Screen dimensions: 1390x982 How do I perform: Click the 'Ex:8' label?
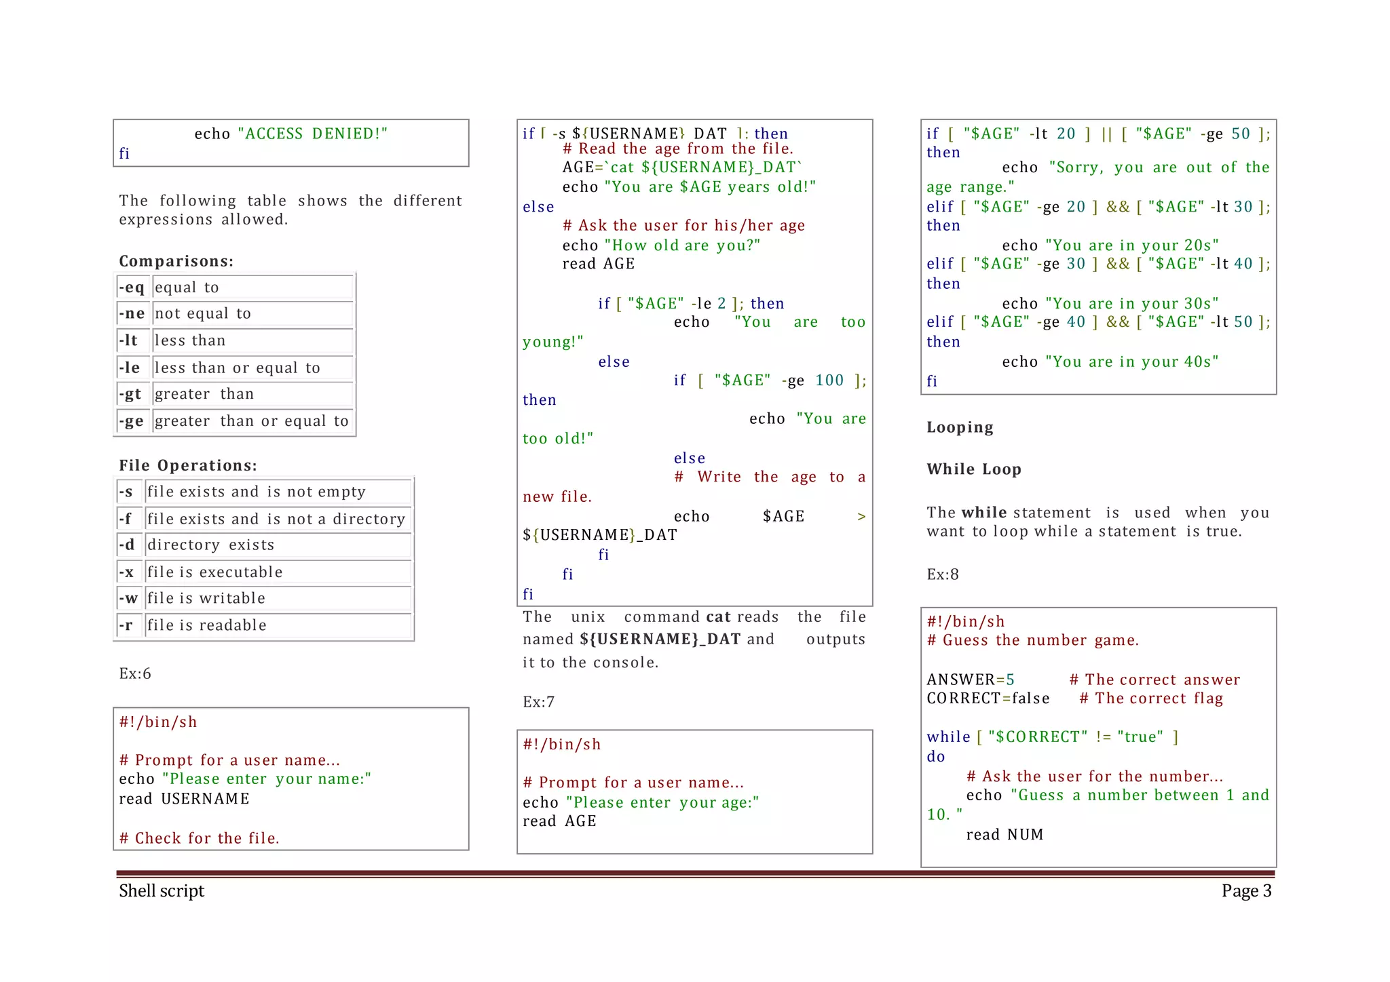point(943,574)
